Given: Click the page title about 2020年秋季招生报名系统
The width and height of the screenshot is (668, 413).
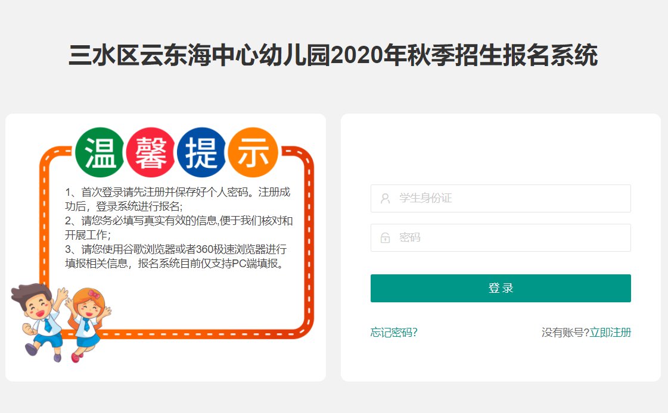Looking at the screenshot, I should coord(333,57).
